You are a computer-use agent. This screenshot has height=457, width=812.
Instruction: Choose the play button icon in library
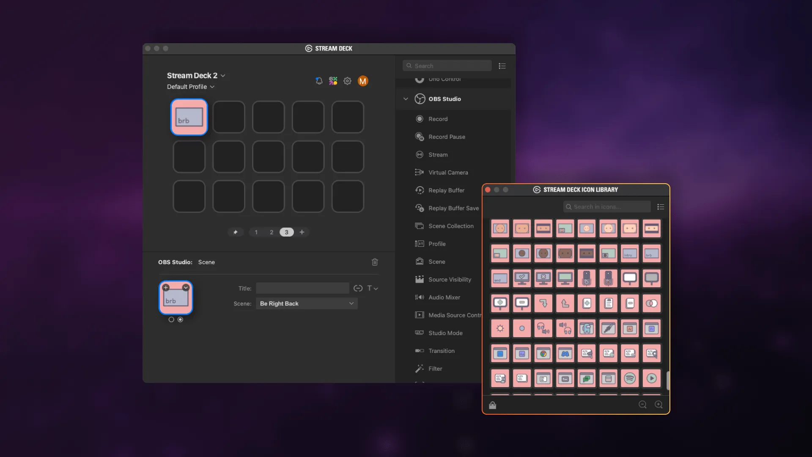[x=652, y=378]
